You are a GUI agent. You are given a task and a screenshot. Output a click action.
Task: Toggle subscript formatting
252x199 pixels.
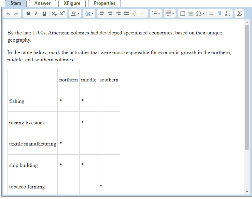click(x=54, y=14)
